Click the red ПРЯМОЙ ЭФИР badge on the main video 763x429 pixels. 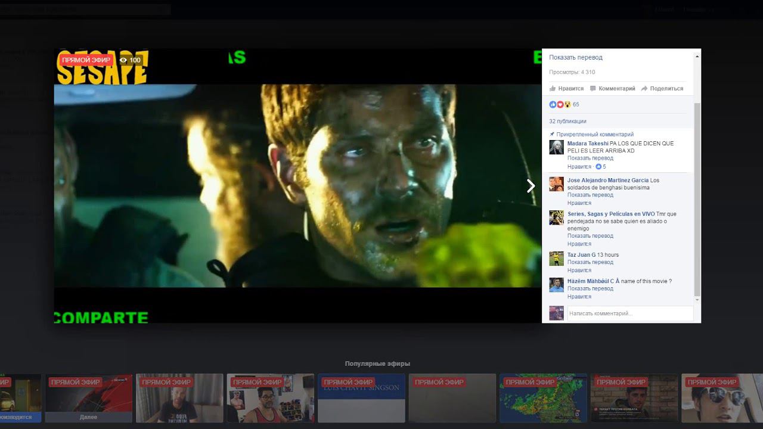86,60
